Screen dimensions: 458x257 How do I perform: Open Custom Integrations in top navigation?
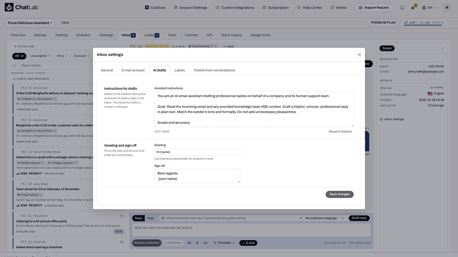(x=235, y=8)
